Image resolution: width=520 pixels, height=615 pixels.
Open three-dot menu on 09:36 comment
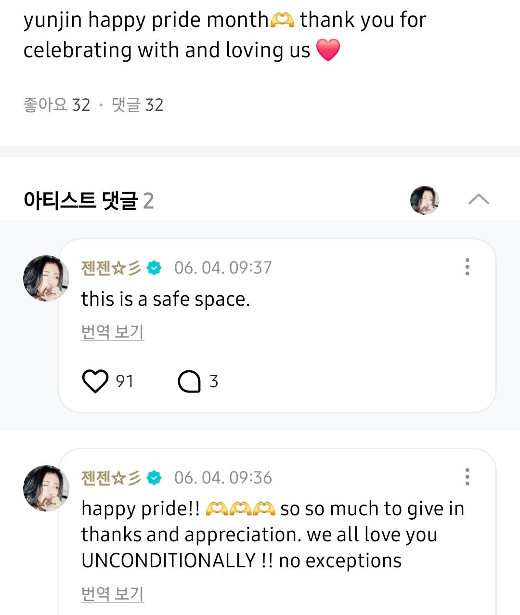click(x=467, y=477)
